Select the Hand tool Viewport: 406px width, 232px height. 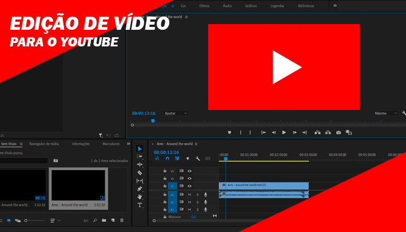pos(140,196)
